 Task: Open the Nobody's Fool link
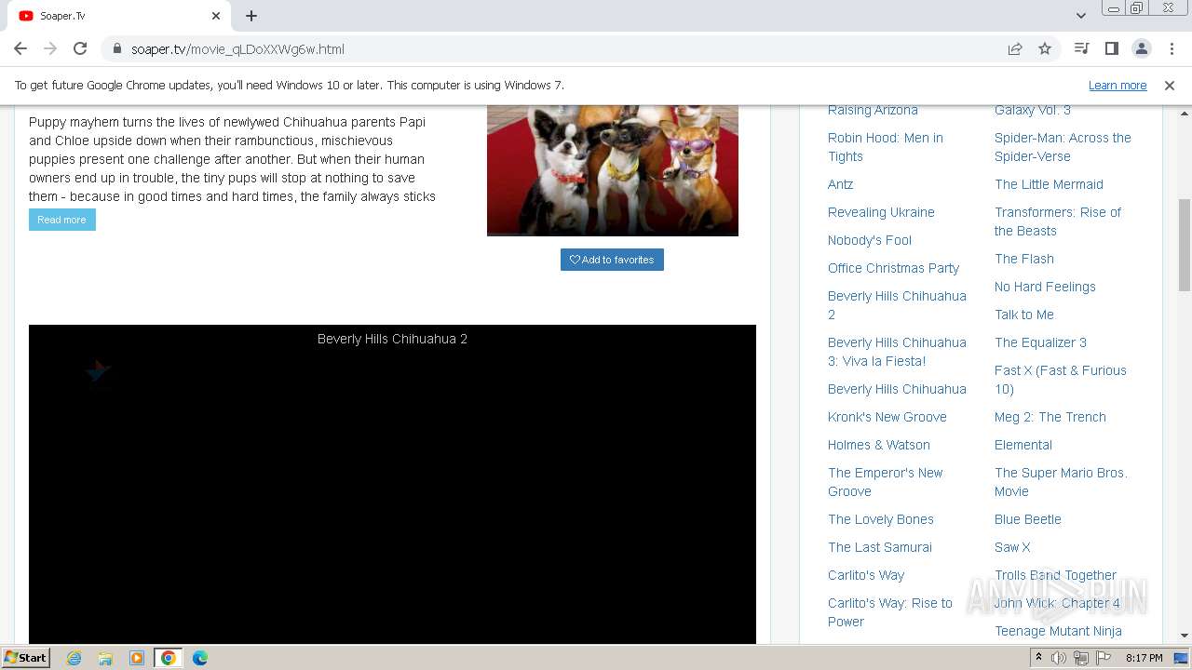[870, 240]
